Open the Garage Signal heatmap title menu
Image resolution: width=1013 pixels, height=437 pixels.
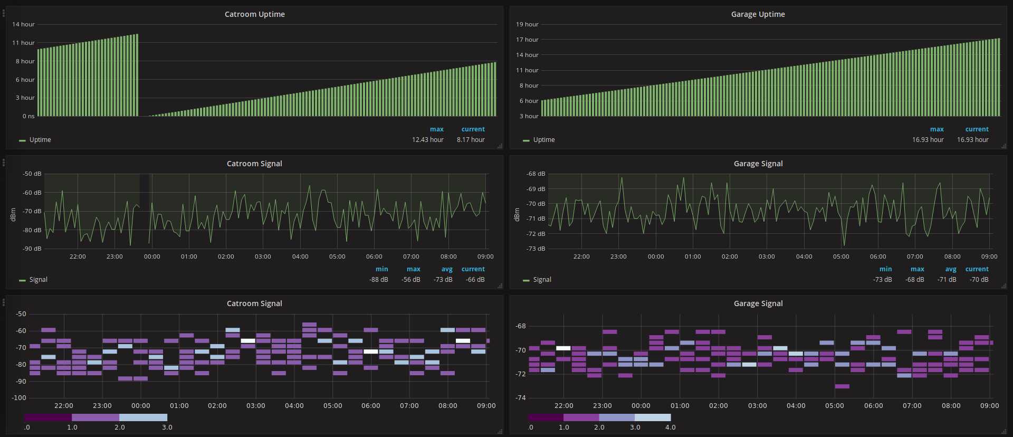tap(758, 303)
